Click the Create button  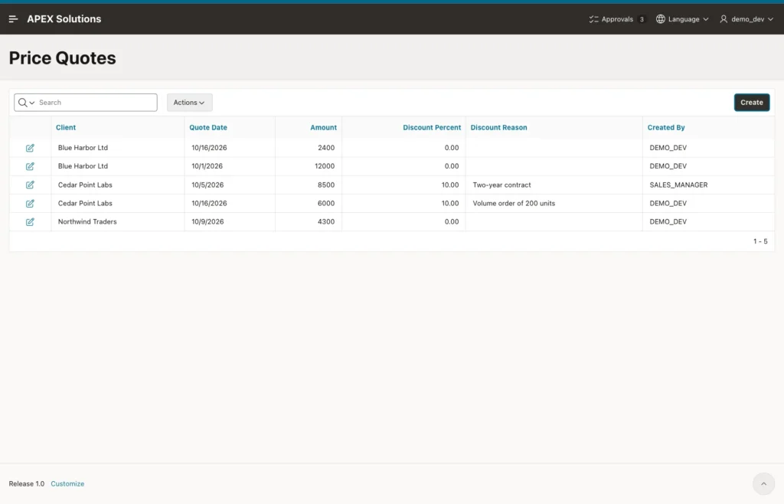(x=752, y=103)
